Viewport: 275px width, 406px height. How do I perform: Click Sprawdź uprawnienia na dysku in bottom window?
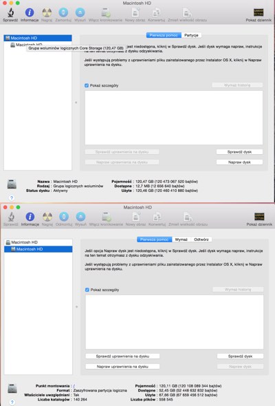pos(122,356)
